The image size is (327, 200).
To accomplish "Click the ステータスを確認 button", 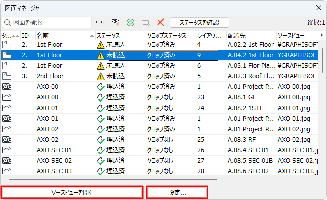I will (199, 22).
